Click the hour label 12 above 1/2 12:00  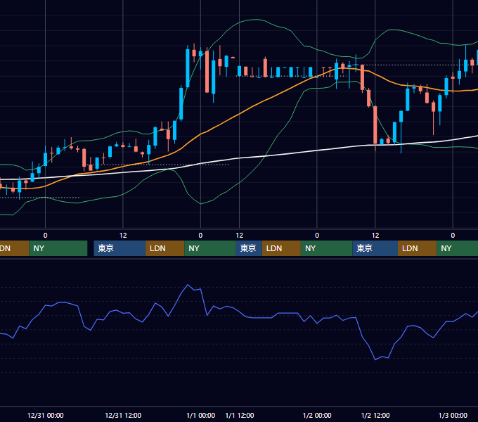click(x=375, y=236)
